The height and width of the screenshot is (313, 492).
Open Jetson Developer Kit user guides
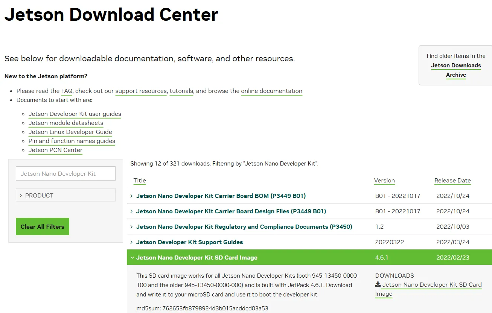75,114
